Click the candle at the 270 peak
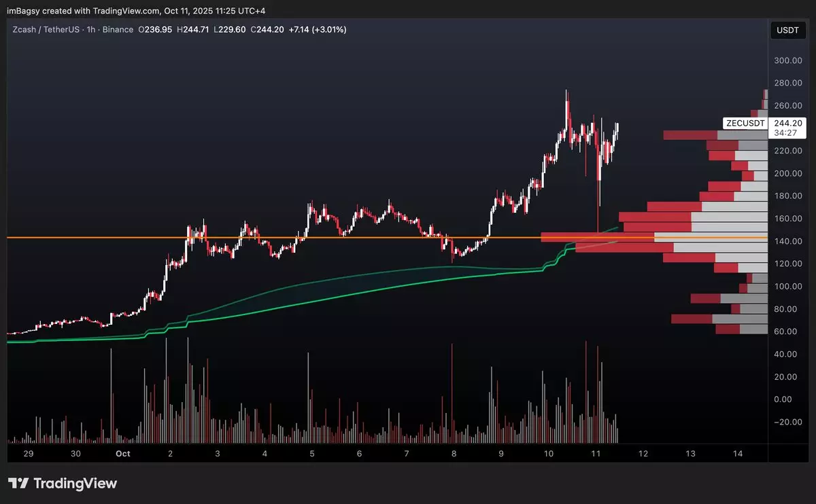 click(566, 102)
